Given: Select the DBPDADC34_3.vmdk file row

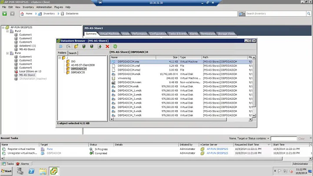Looking at the screenshot, I should (x=181, y=99).
